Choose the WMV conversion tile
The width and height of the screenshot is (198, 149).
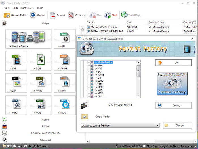click(40, 83)
